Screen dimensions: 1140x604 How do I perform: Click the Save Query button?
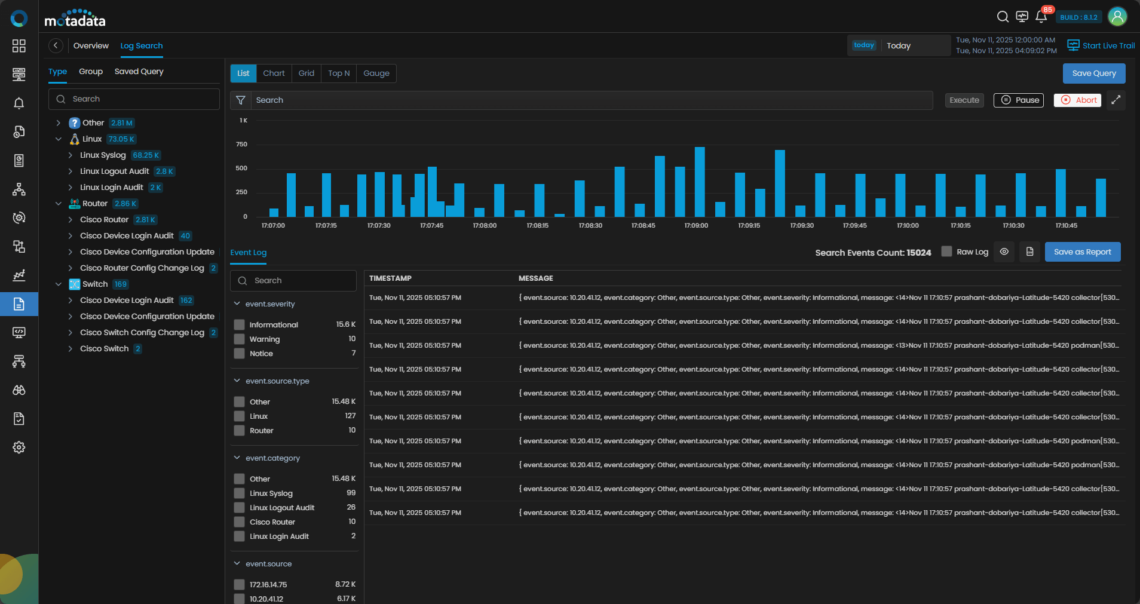click(1093, 73)
